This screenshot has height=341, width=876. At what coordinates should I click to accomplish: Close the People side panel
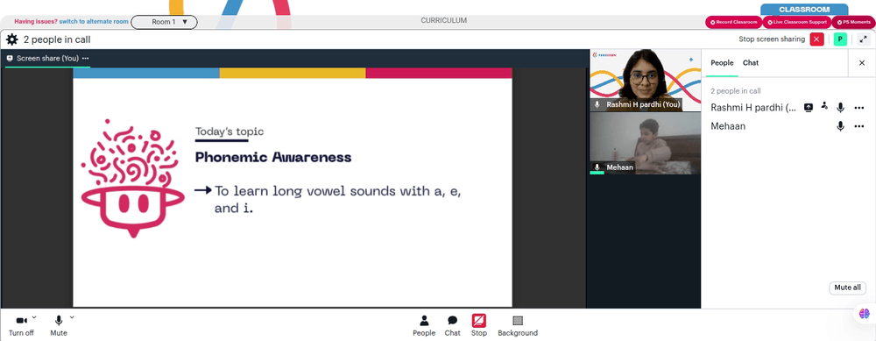pyautogui.click(x=861, y=63)
